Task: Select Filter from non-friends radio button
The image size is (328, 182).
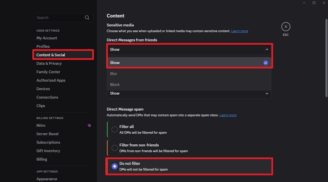Action: 114,148
